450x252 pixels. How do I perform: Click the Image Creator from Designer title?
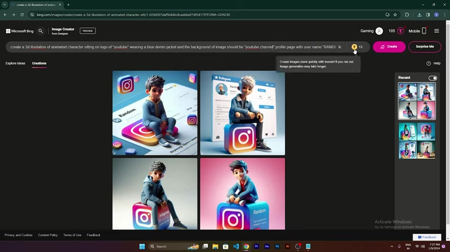coord(63,31)
